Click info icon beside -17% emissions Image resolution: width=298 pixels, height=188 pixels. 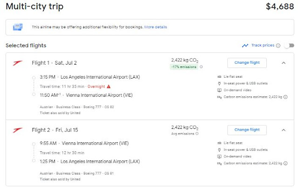pos(201,67)
